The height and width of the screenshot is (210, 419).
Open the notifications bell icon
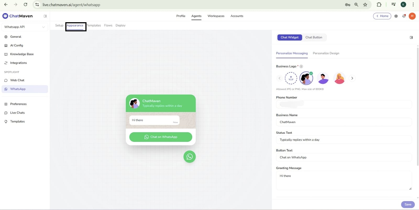coord(404,16)
